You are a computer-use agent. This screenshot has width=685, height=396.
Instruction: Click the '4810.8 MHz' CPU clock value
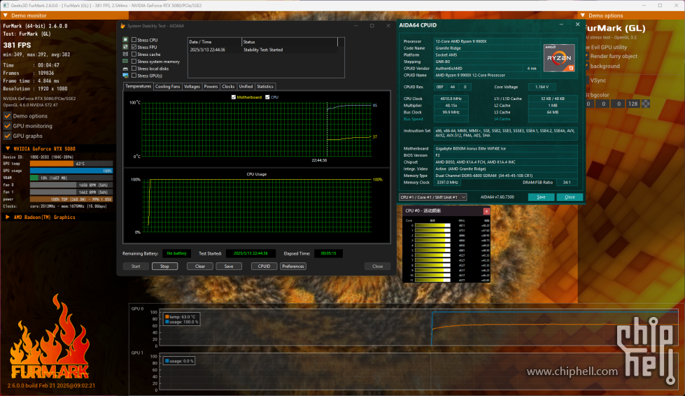pos(451,99)
